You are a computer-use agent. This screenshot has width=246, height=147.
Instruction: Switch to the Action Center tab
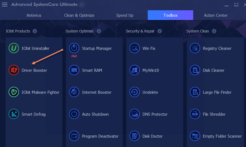216,15
